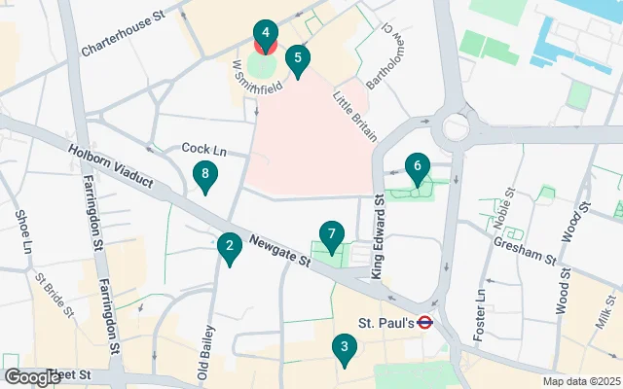Click map marker number 8
The image size is (623, 389).
(x=205, y=178)
